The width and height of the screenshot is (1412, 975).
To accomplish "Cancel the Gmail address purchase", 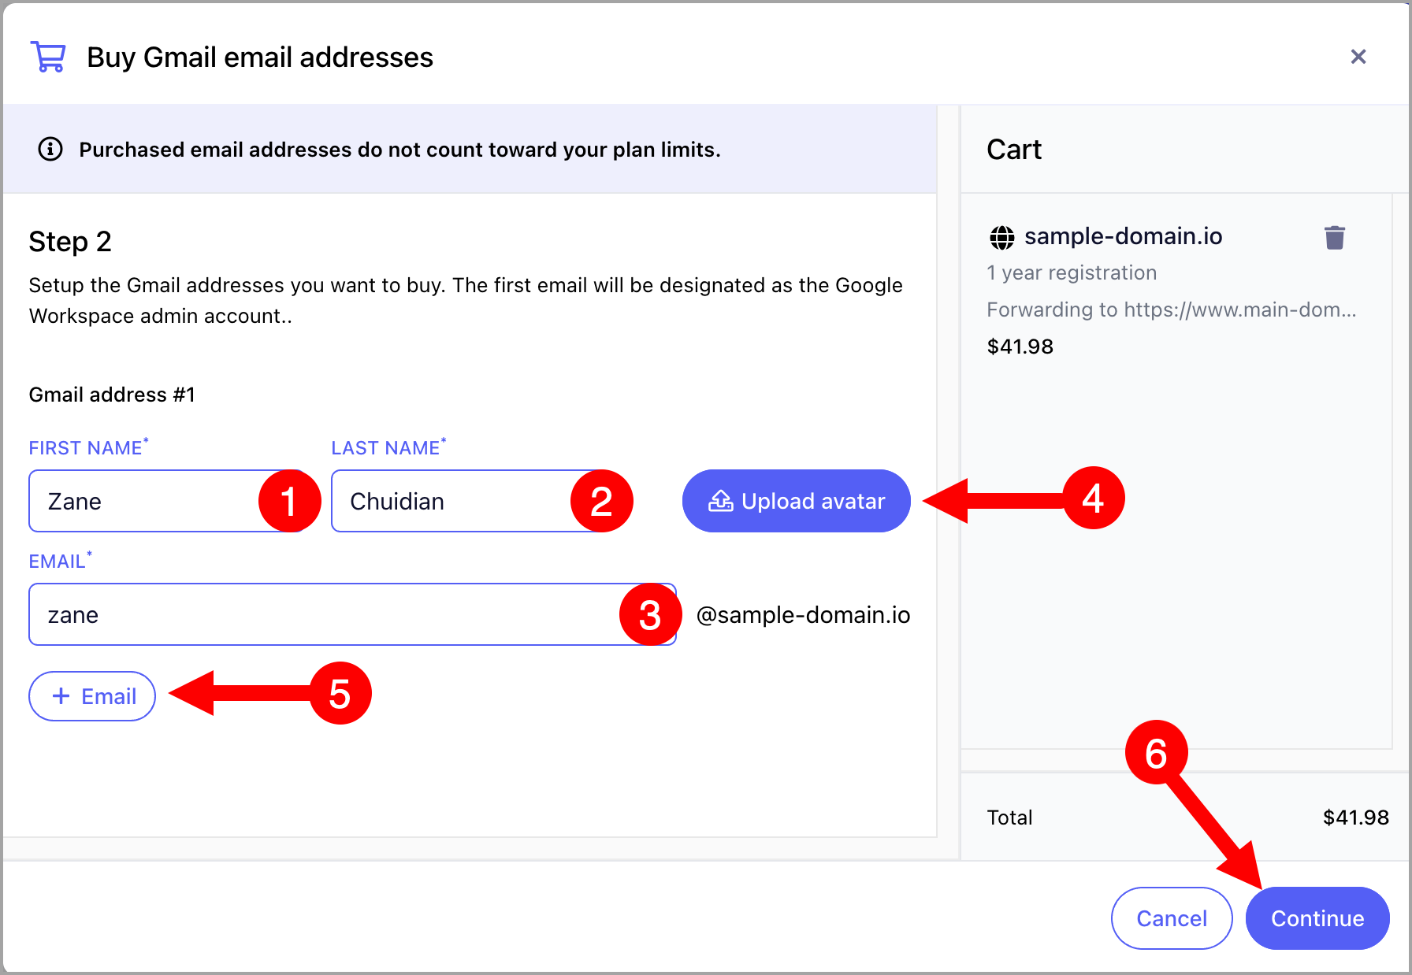I will [1171, 918].
